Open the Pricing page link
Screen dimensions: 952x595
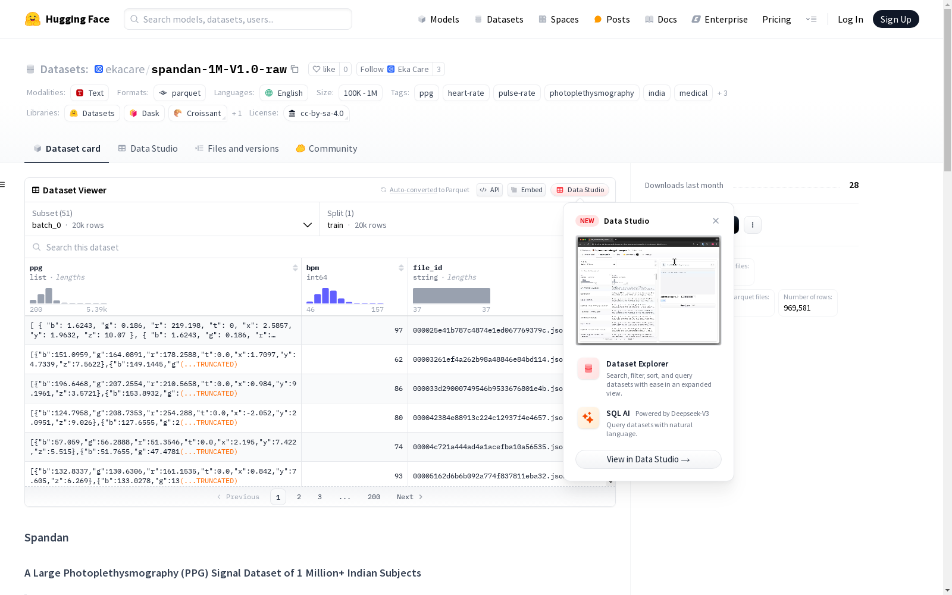(x=776, y=19)
